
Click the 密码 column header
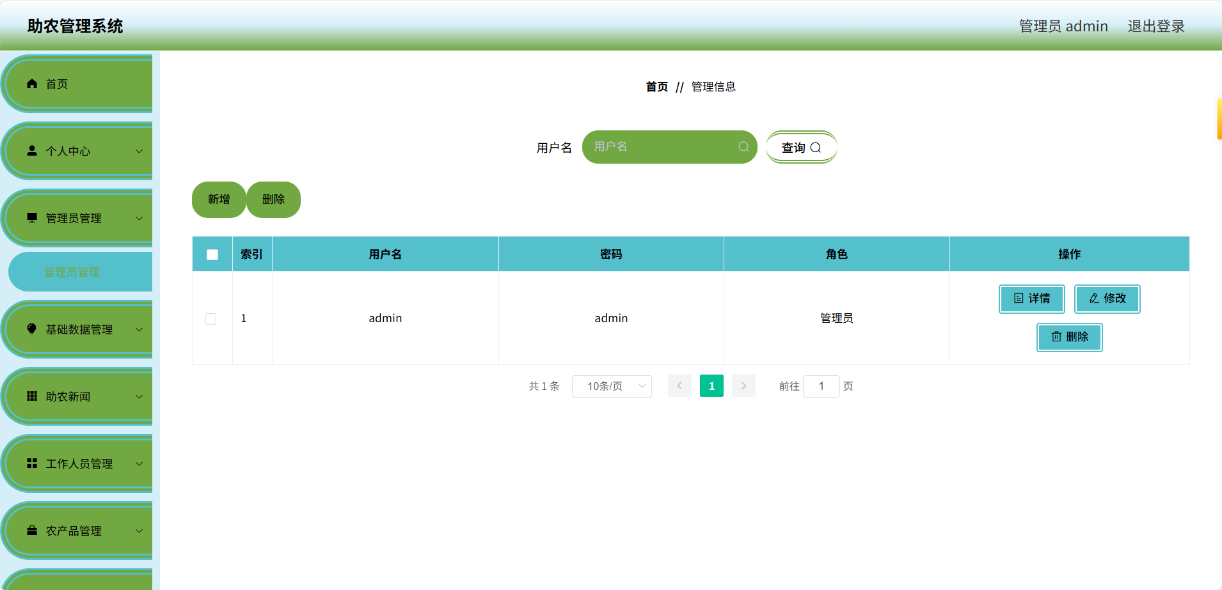coord(611,254)
